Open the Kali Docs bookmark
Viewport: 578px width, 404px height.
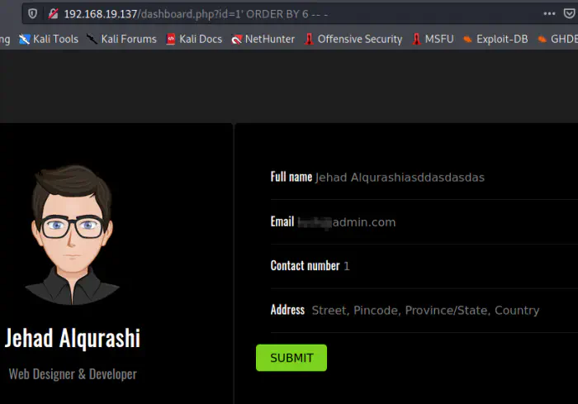click(x=193, y=39)
